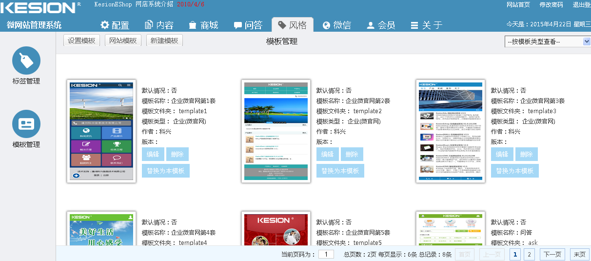The image size is (591, 261).
Task: Open the 微信 menu
Action: 336,25
